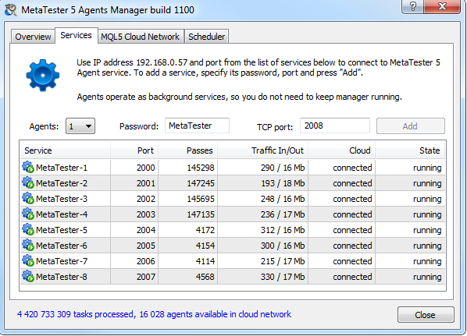The height and width of the screenshot is (336, 467).
Task: Select the MetaTester-5 service name
Action: [62, 230]
